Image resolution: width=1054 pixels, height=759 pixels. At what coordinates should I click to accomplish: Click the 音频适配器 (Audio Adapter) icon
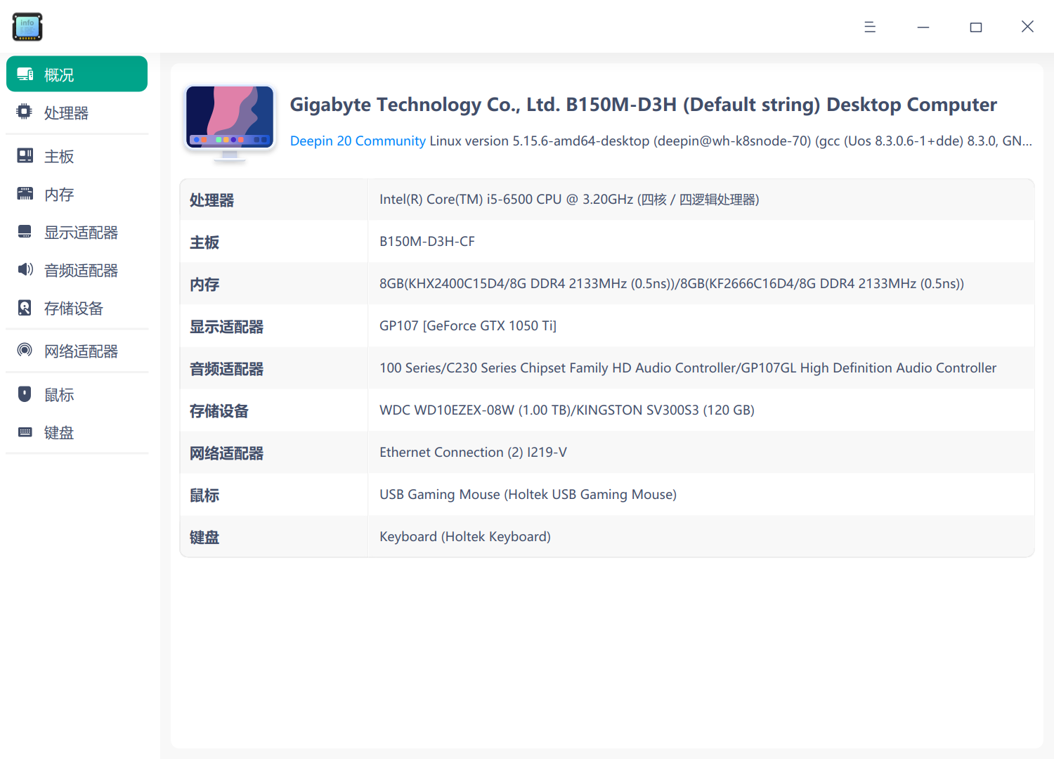25,270
